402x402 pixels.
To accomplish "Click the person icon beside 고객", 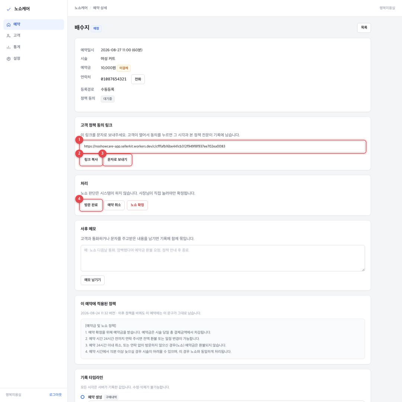I will point(9,36).
